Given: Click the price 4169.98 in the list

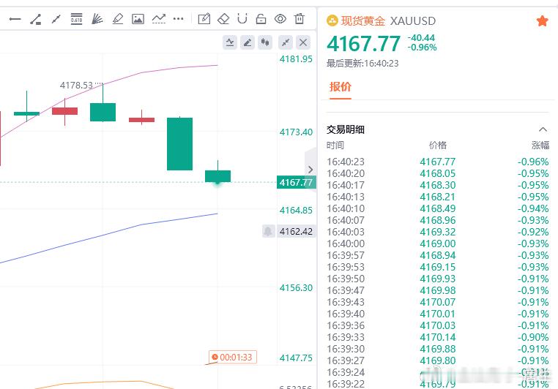Looking at the screenshot, I should click(438, 290).
